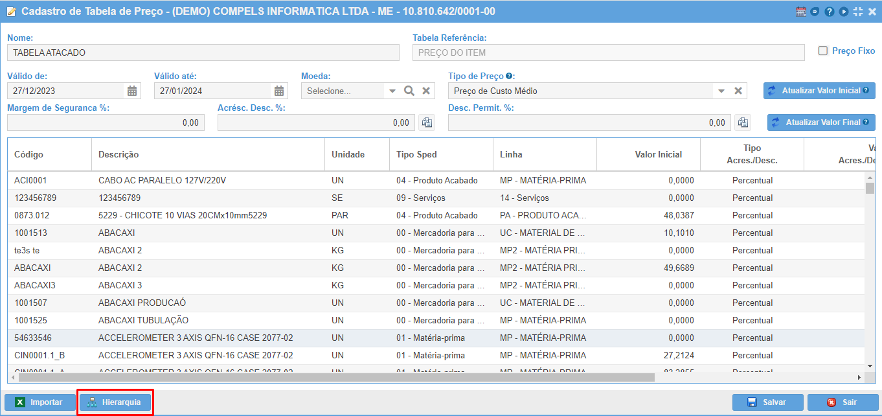Click the Nome input field
Viewport: 882px width, 416px height.
203,52
